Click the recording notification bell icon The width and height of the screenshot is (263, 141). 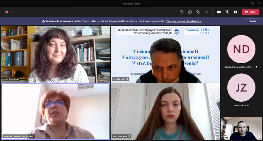point(43,21)
